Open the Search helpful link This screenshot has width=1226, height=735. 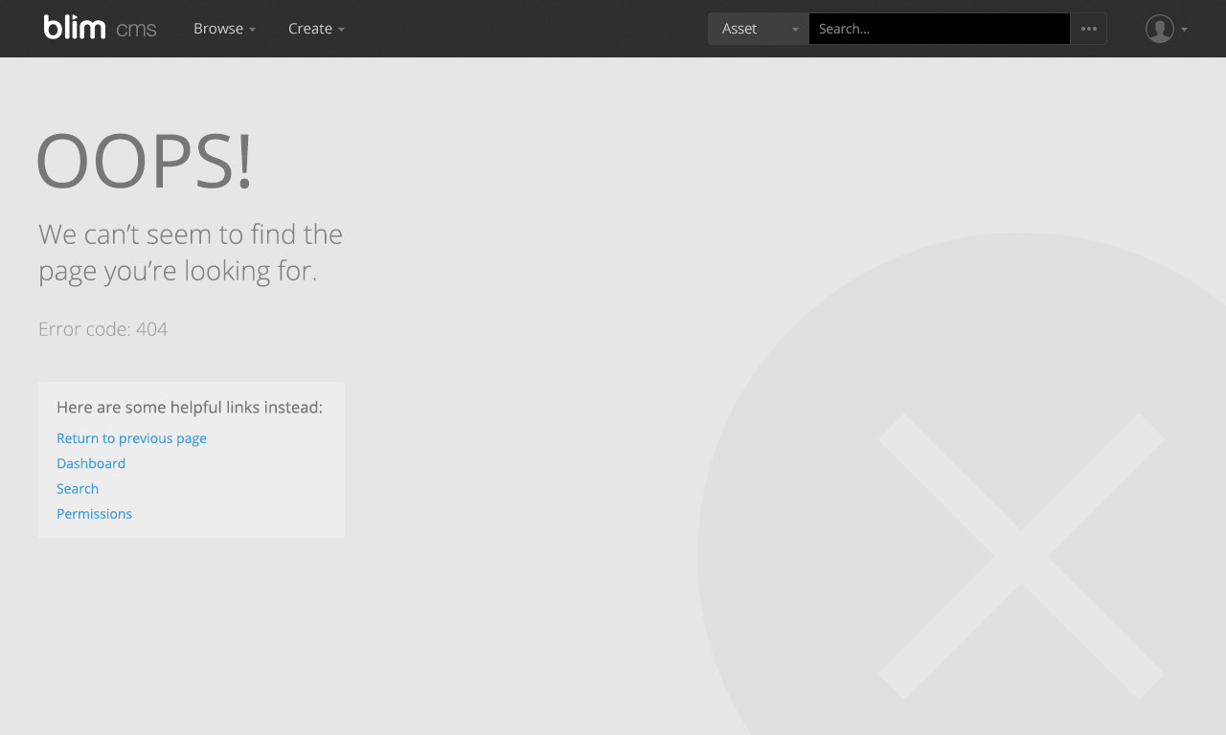(78, 488)
